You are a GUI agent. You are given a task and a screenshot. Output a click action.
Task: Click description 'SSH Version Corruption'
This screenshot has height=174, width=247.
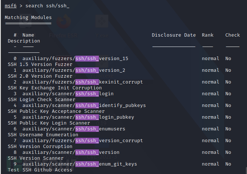[x=40, y=147]
